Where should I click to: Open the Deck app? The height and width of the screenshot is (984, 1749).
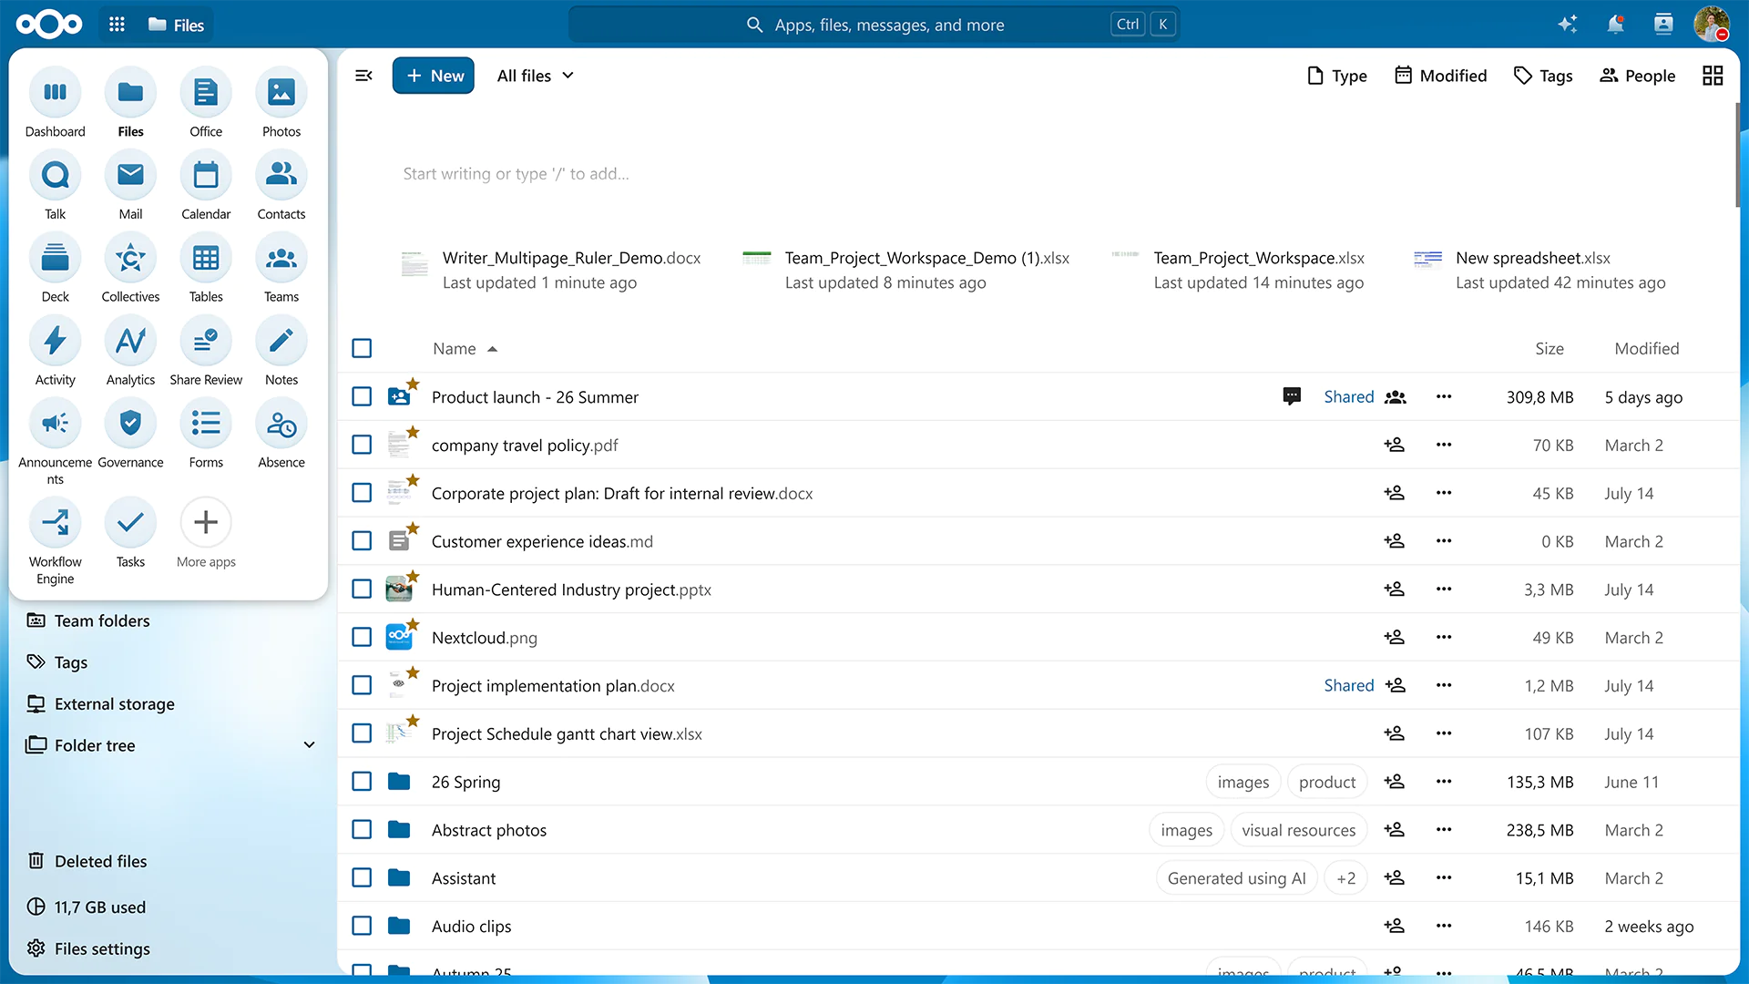tap(55, 268)
